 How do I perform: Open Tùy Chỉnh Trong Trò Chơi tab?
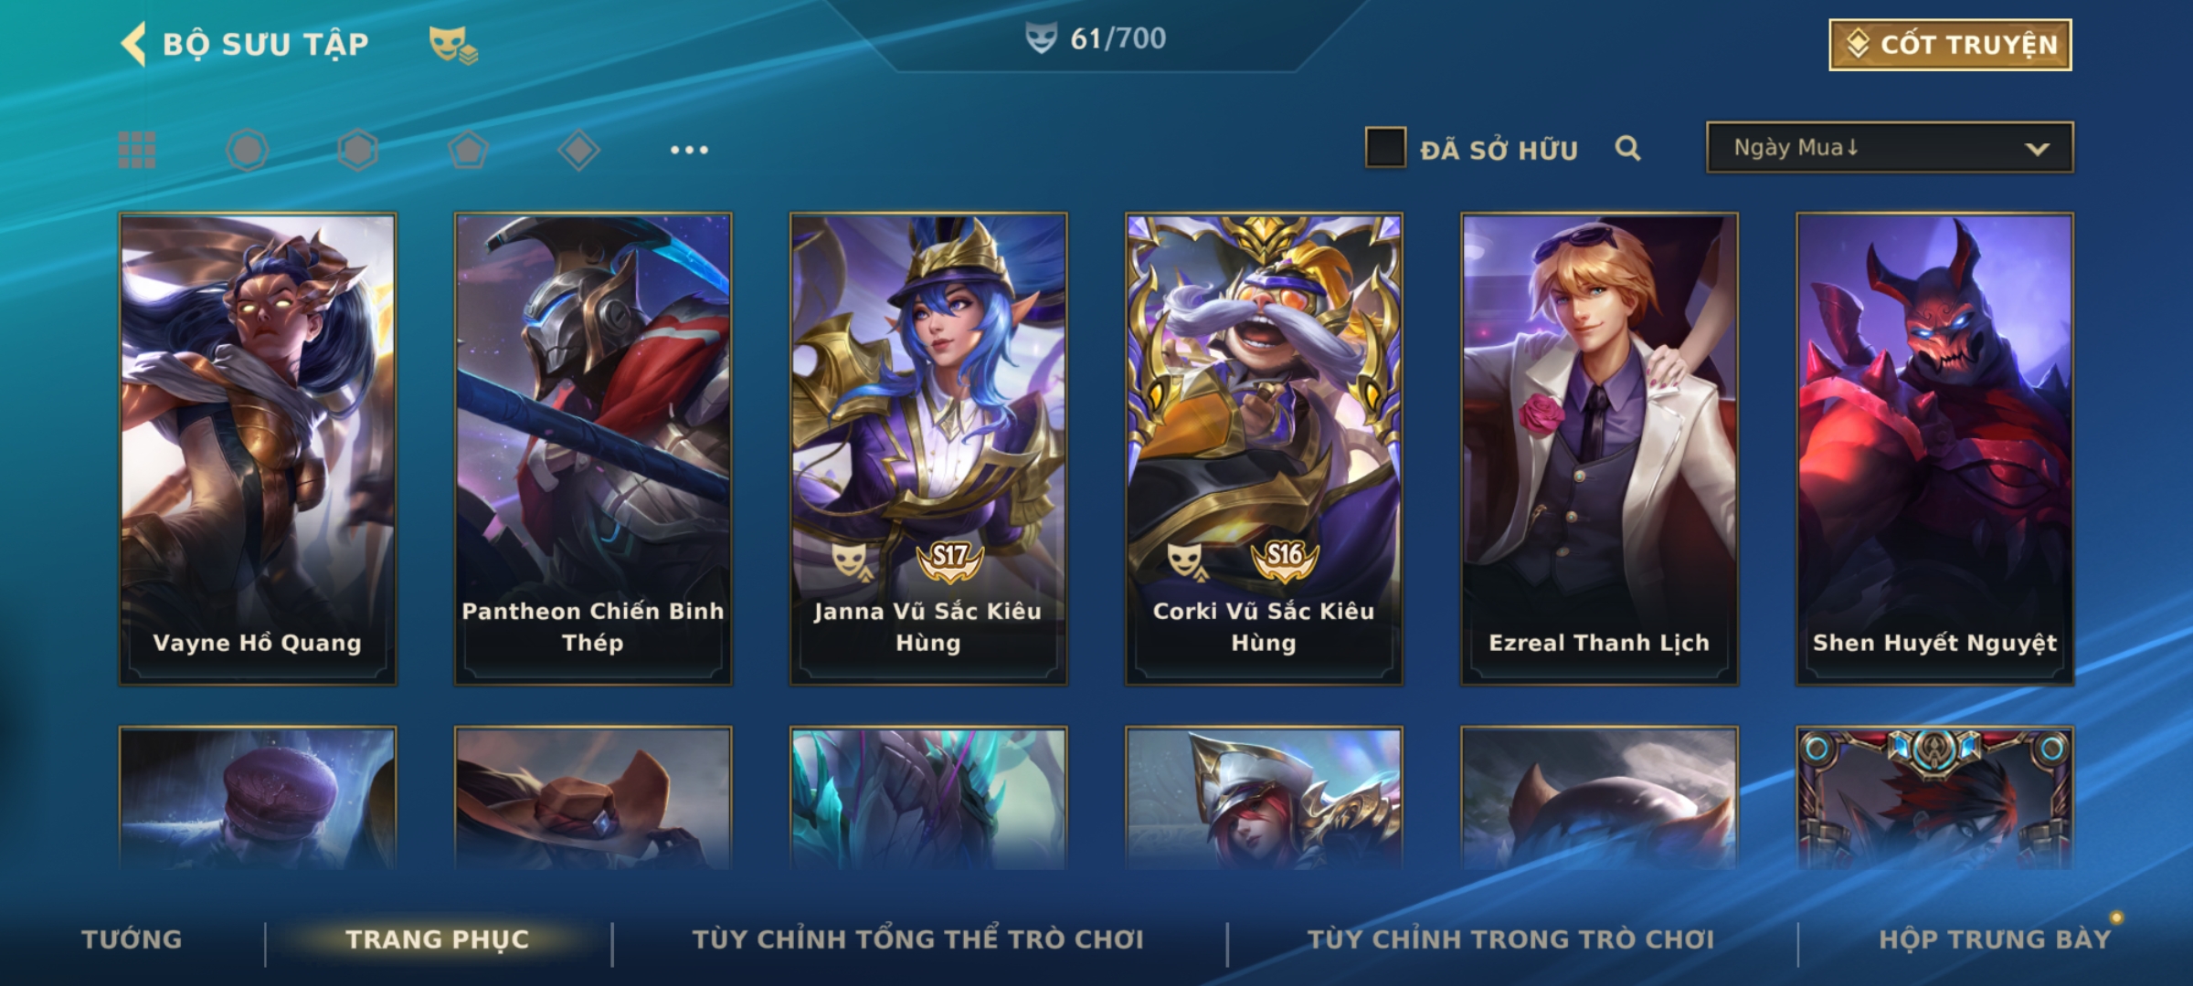click(1510, 939)
